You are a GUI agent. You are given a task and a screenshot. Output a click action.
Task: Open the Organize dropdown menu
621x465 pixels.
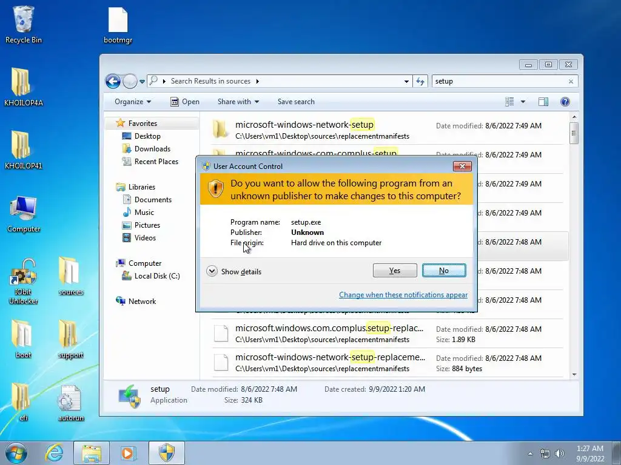tap(133, 102)
